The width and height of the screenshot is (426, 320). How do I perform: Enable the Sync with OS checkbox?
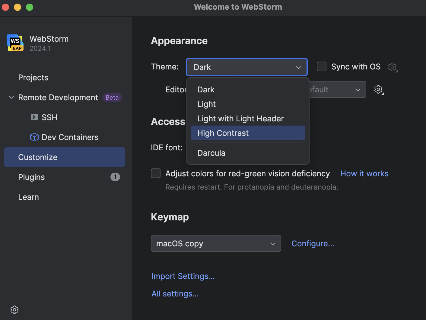(321, 66)
